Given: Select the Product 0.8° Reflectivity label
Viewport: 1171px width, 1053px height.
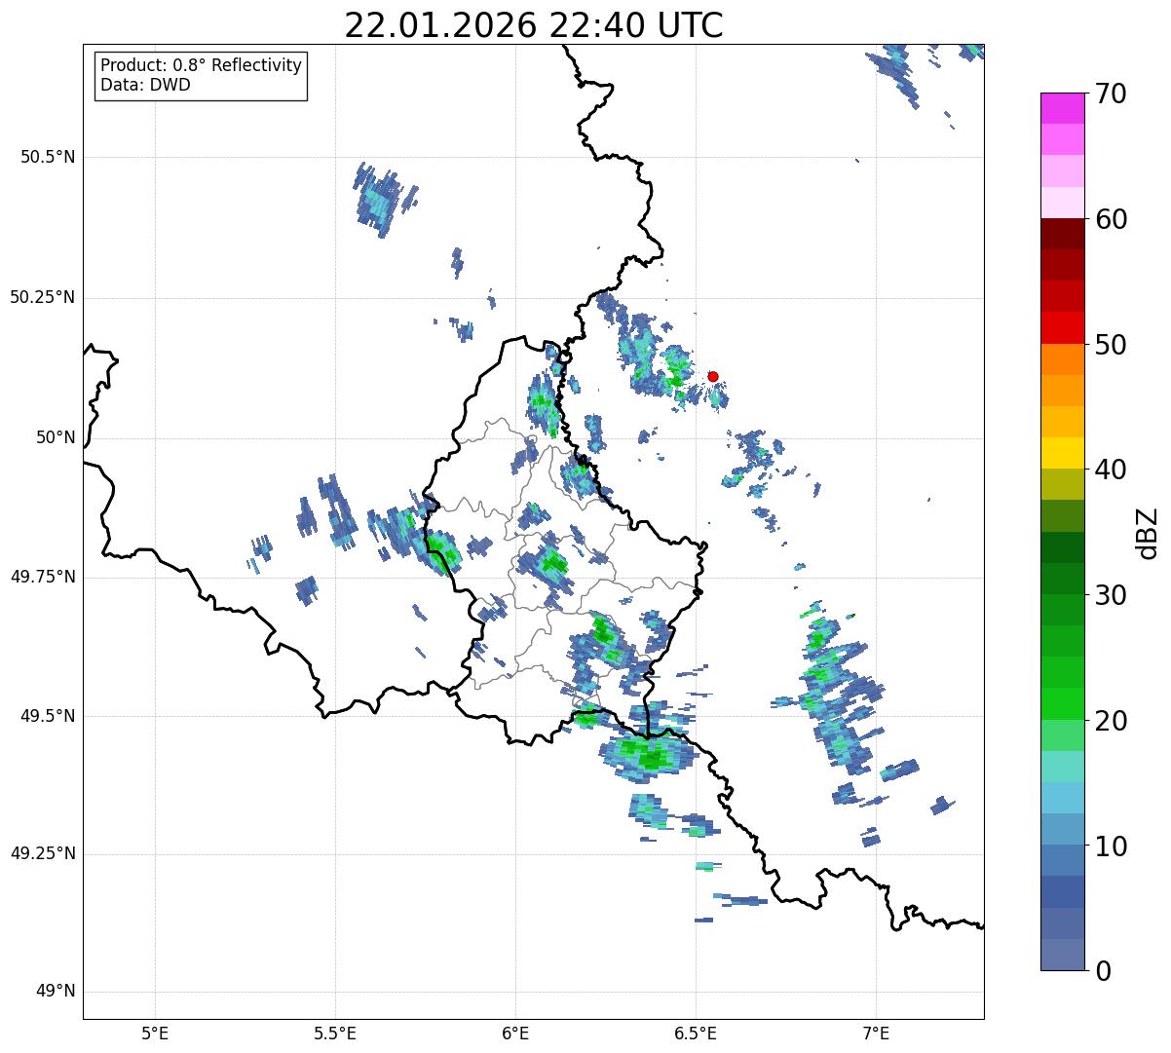Looking at the screenshot, I should 201,65.
